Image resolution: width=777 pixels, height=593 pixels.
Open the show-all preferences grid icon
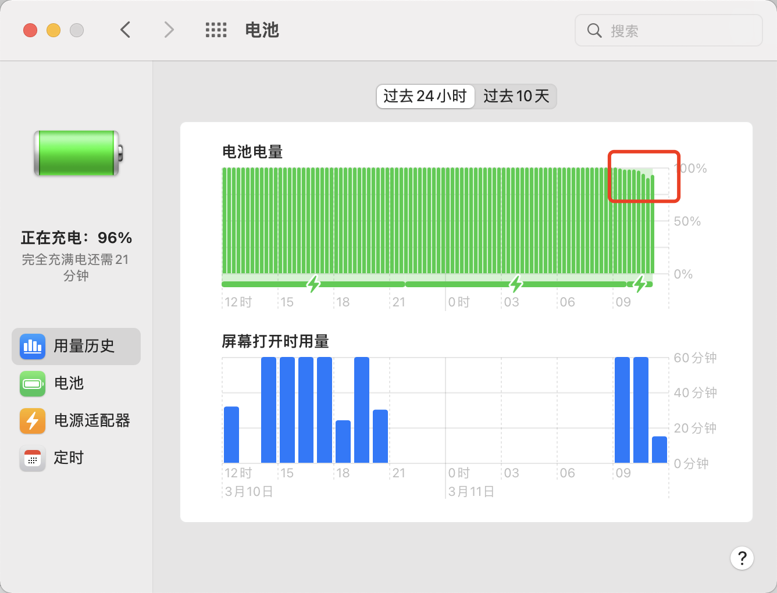tap(216, 30)
